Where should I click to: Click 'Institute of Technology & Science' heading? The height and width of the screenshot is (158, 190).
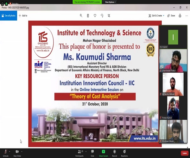[x=99, y=33]
